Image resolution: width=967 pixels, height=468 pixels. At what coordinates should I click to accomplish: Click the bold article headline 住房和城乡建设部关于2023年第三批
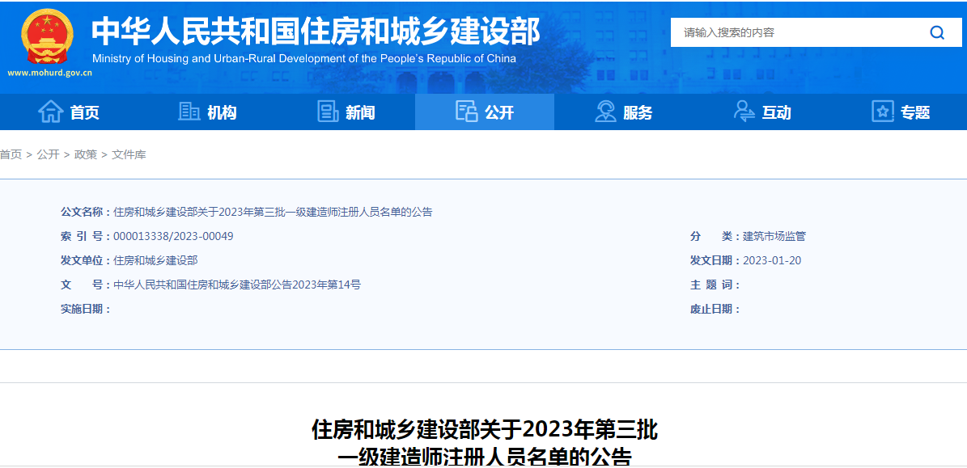tap(485, 428)
